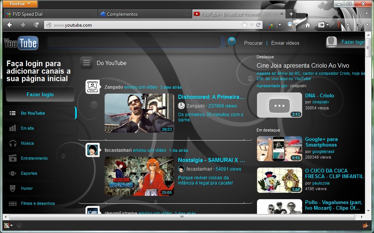Click the Zangado channel avatar in the feed
This screenshot has height=233, width=374.
(93, 87)
